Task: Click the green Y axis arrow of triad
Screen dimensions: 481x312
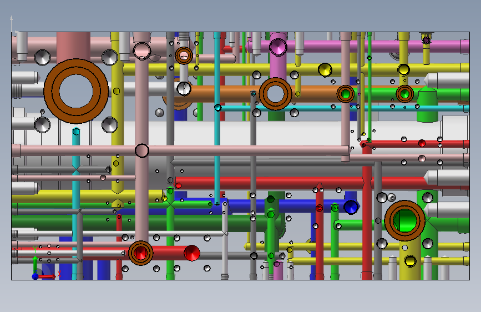Action: click(x=35, y=264)
